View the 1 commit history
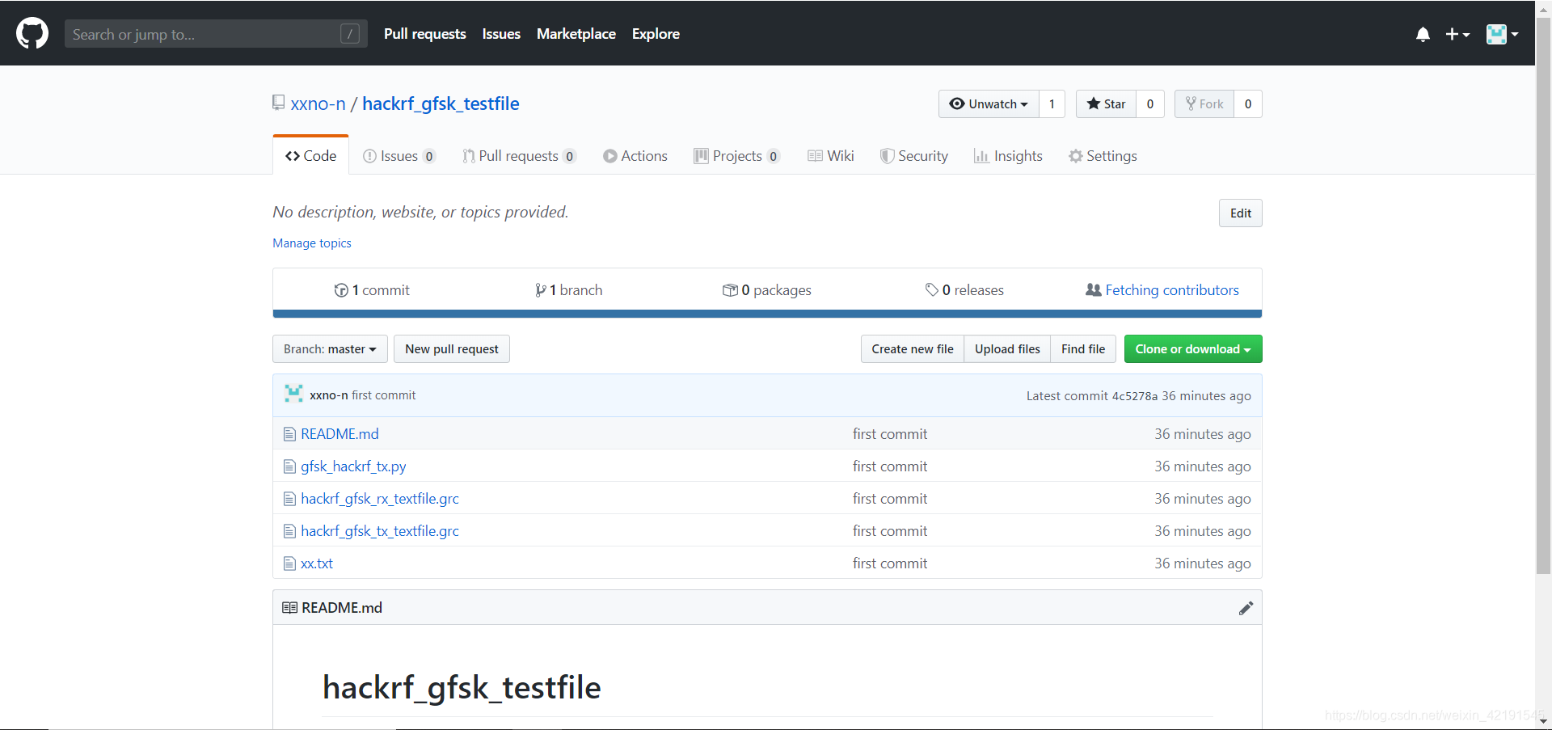 (372, 290)
